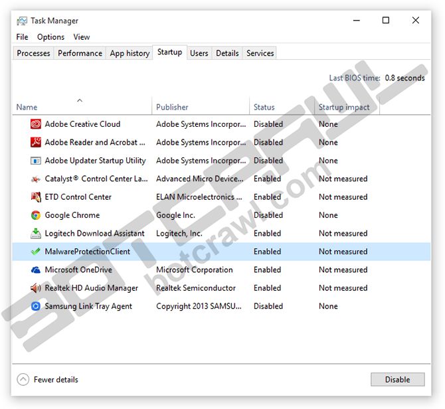Viewport: 445px width, 409px height.
Task: Minimize the Task Manager window
Action: click(357, 21)
